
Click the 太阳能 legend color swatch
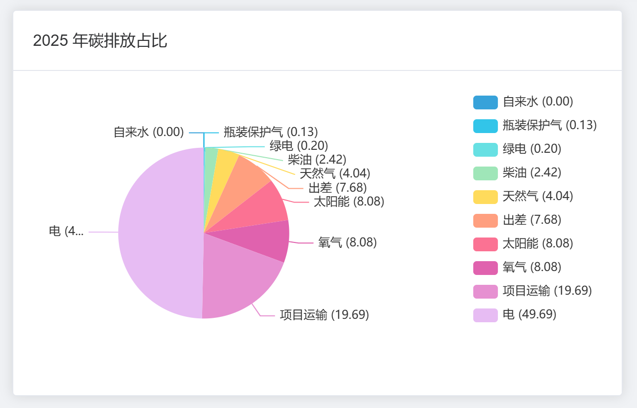click(485, 243)
